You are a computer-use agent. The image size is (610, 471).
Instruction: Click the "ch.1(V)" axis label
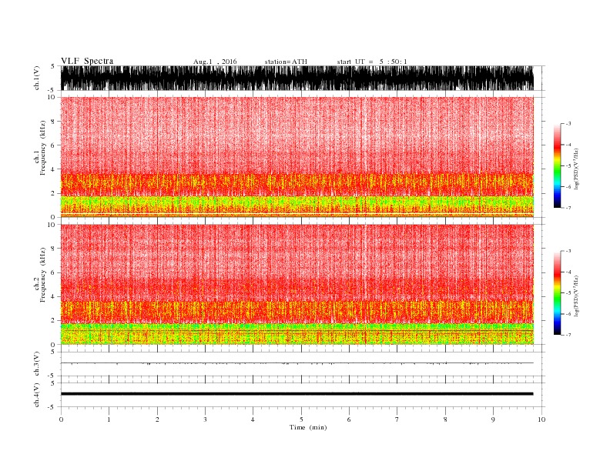37,78
